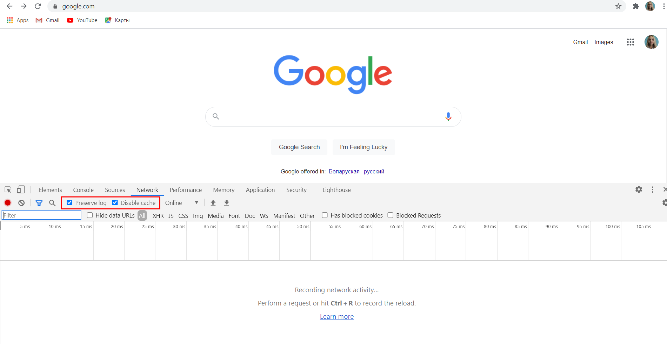The height and width of the screenshot is (344, 667).
Task: Enable Blocked Requests checkbox
Action: 390,215
